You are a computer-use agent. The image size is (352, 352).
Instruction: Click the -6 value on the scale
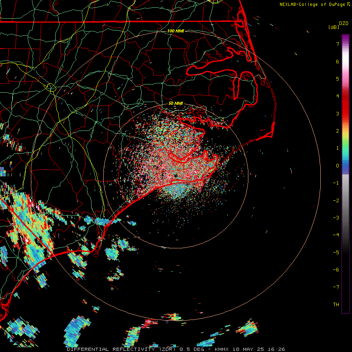tap(336, 270)
